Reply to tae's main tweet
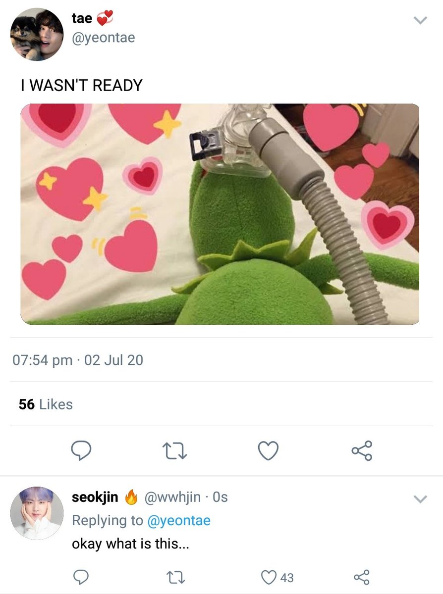 tap(80, 450)
